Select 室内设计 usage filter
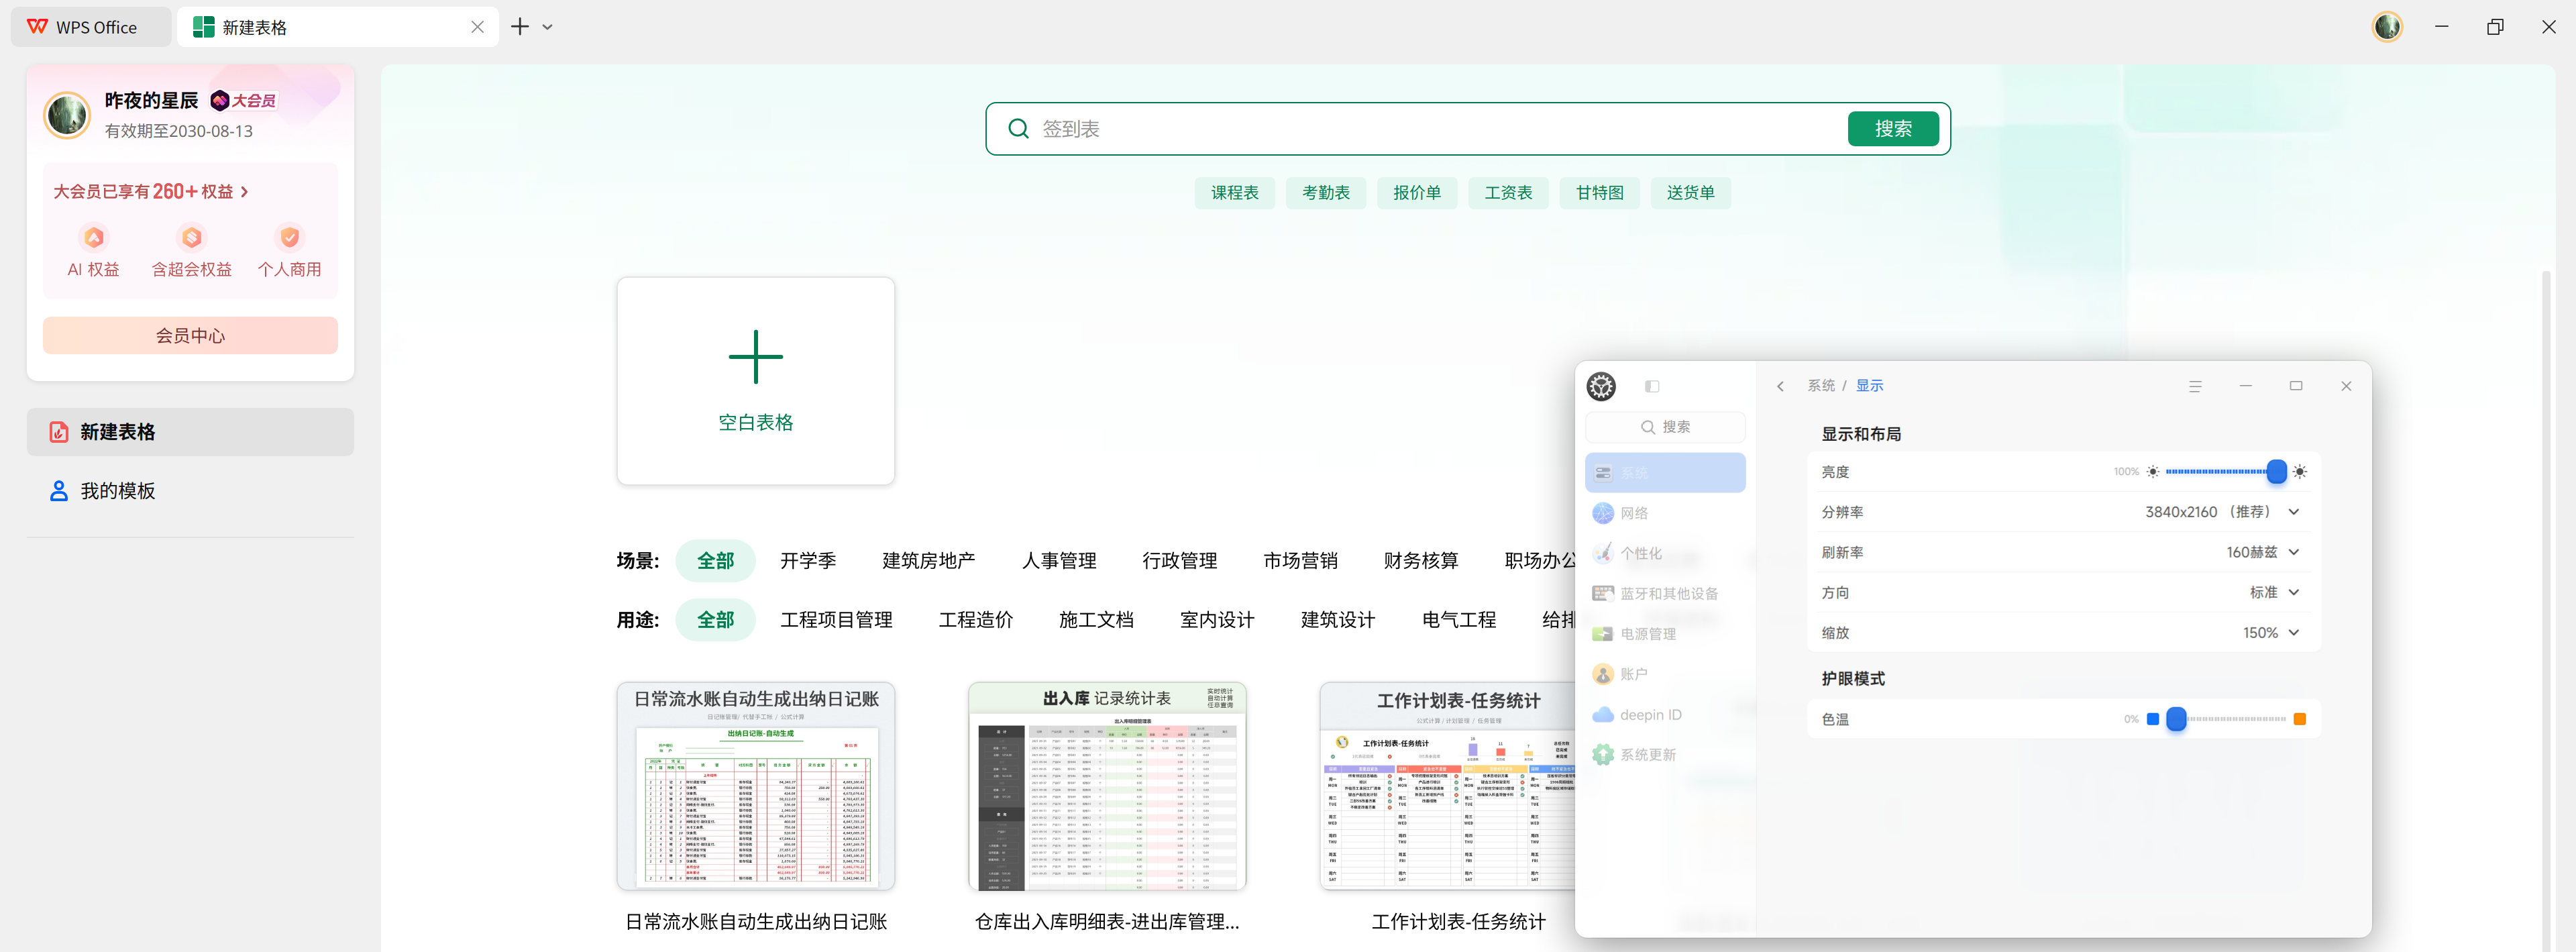Screen dimensions: 2576x952 [x=1216, y=620]
